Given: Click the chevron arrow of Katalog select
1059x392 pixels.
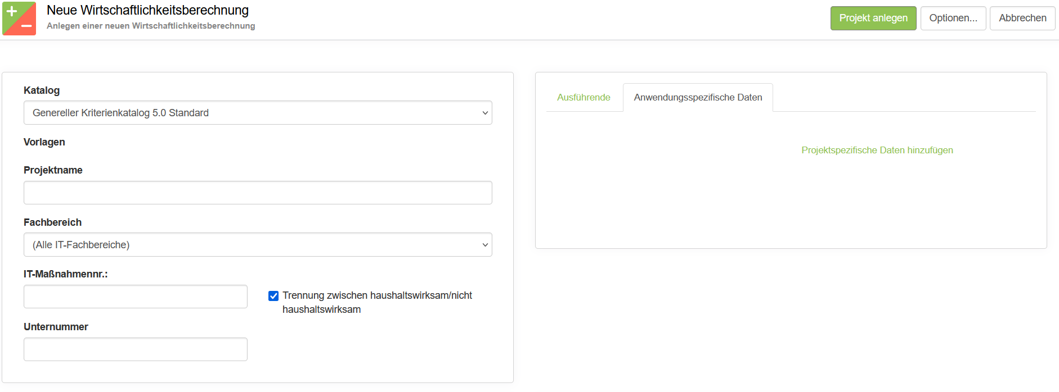Looking at the screenshot, I should click(484, 113).
